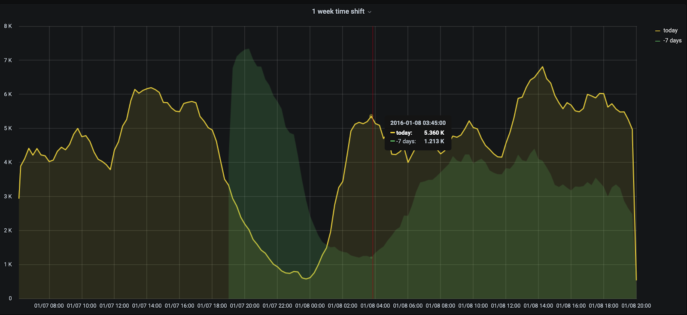This screenshot has width=687, height=315.
Task: Click the '01/08 12:00' x-axis label
Action: 506,306
